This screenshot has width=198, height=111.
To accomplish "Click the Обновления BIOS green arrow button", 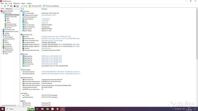I will point(35,6).
